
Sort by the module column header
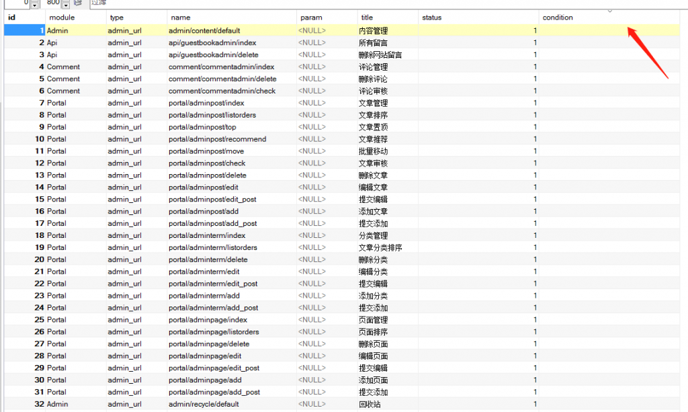74,17
